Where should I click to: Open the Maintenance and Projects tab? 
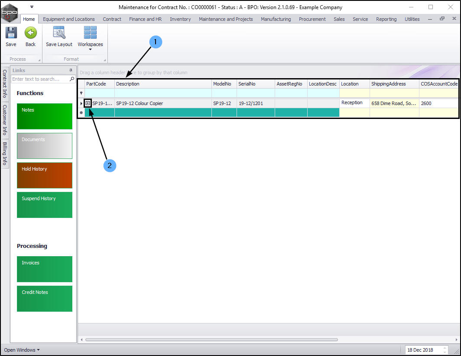click(x=226, y=19)
